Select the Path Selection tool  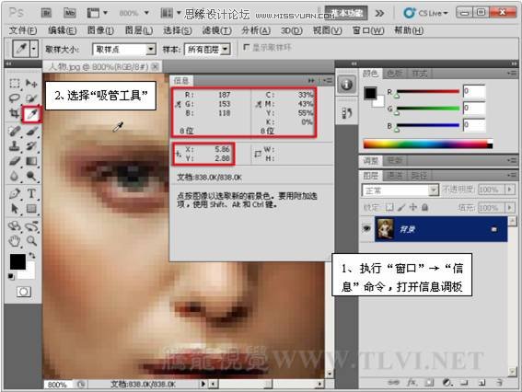pos(15,209)
